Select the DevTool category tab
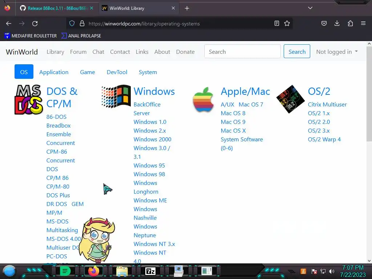372x279 pixels. pos(117,72)
